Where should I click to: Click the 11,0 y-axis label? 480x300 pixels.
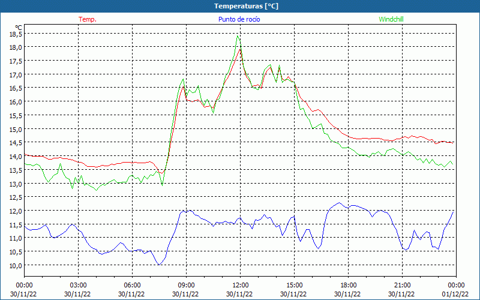[x=16, y=238]
